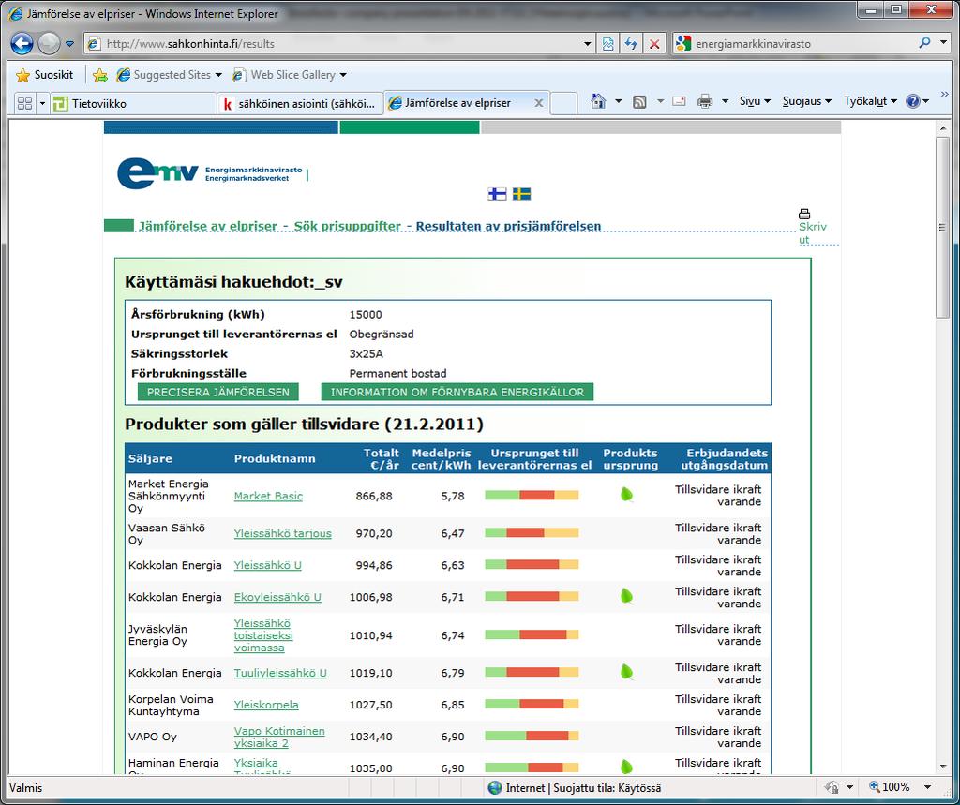This screenshot has height=805, width=960.
Task: Refresh the page with the refresh icon
Action: pyautogui.click(x=631, y=43)
